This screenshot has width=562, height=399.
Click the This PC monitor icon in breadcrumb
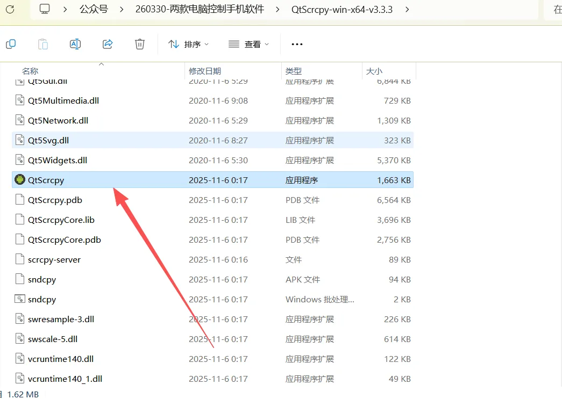click(x=45, y=9)
